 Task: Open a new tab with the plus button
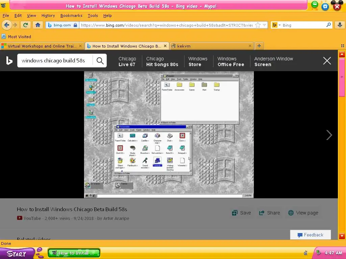pos(259,46)
